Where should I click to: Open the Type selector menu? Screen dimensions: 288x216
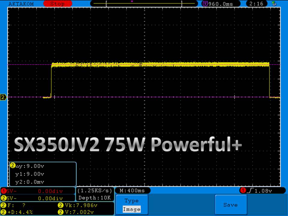131,201
